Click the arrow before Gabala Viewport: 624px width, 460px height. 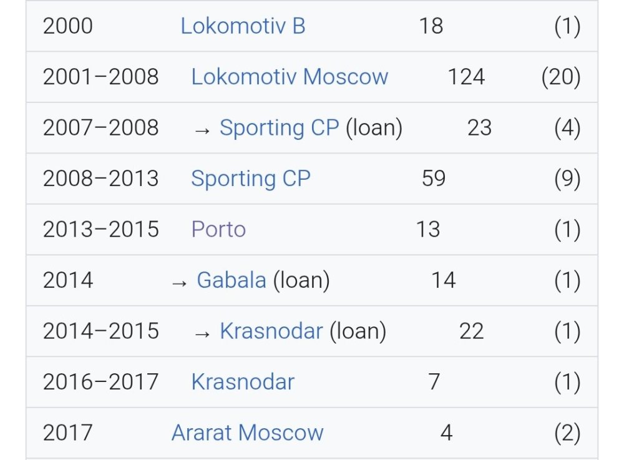click(179, 283)
